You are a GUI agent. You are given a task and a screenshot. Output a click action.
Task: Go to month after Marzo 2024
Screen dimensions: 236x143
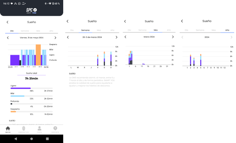pos(173,37)
